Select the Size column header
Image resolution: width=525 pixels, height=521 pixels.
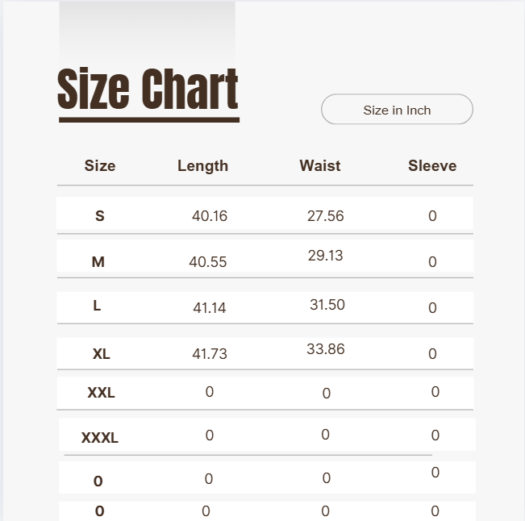[100, 166]
